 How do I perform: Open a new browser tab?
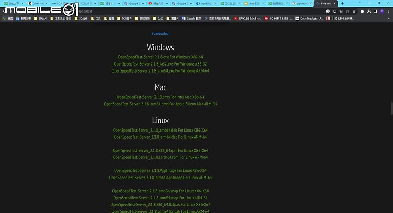pyautogui.click(x=342, y=3)
